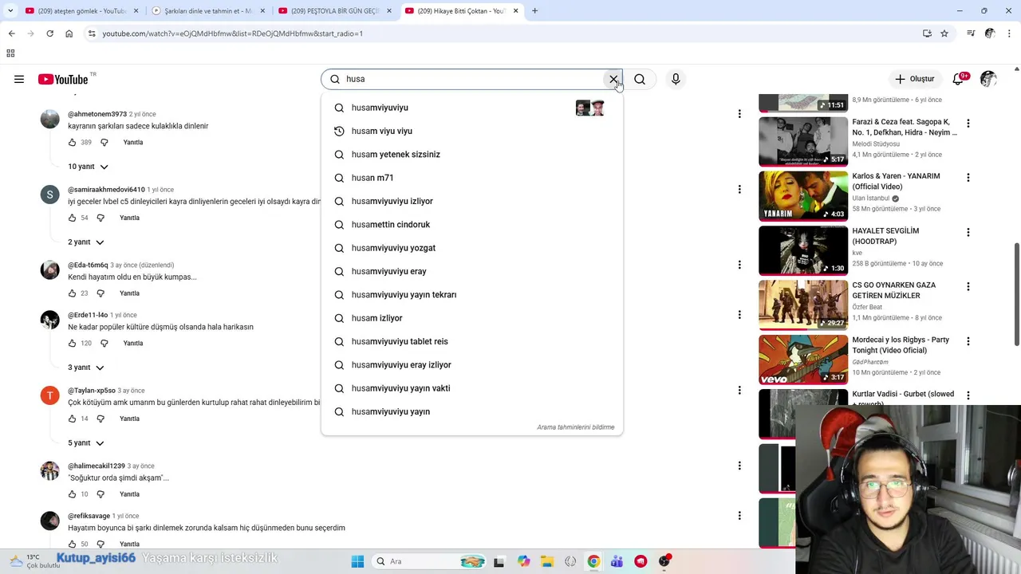Select suggestion husam izliyor

click(471, 318)
